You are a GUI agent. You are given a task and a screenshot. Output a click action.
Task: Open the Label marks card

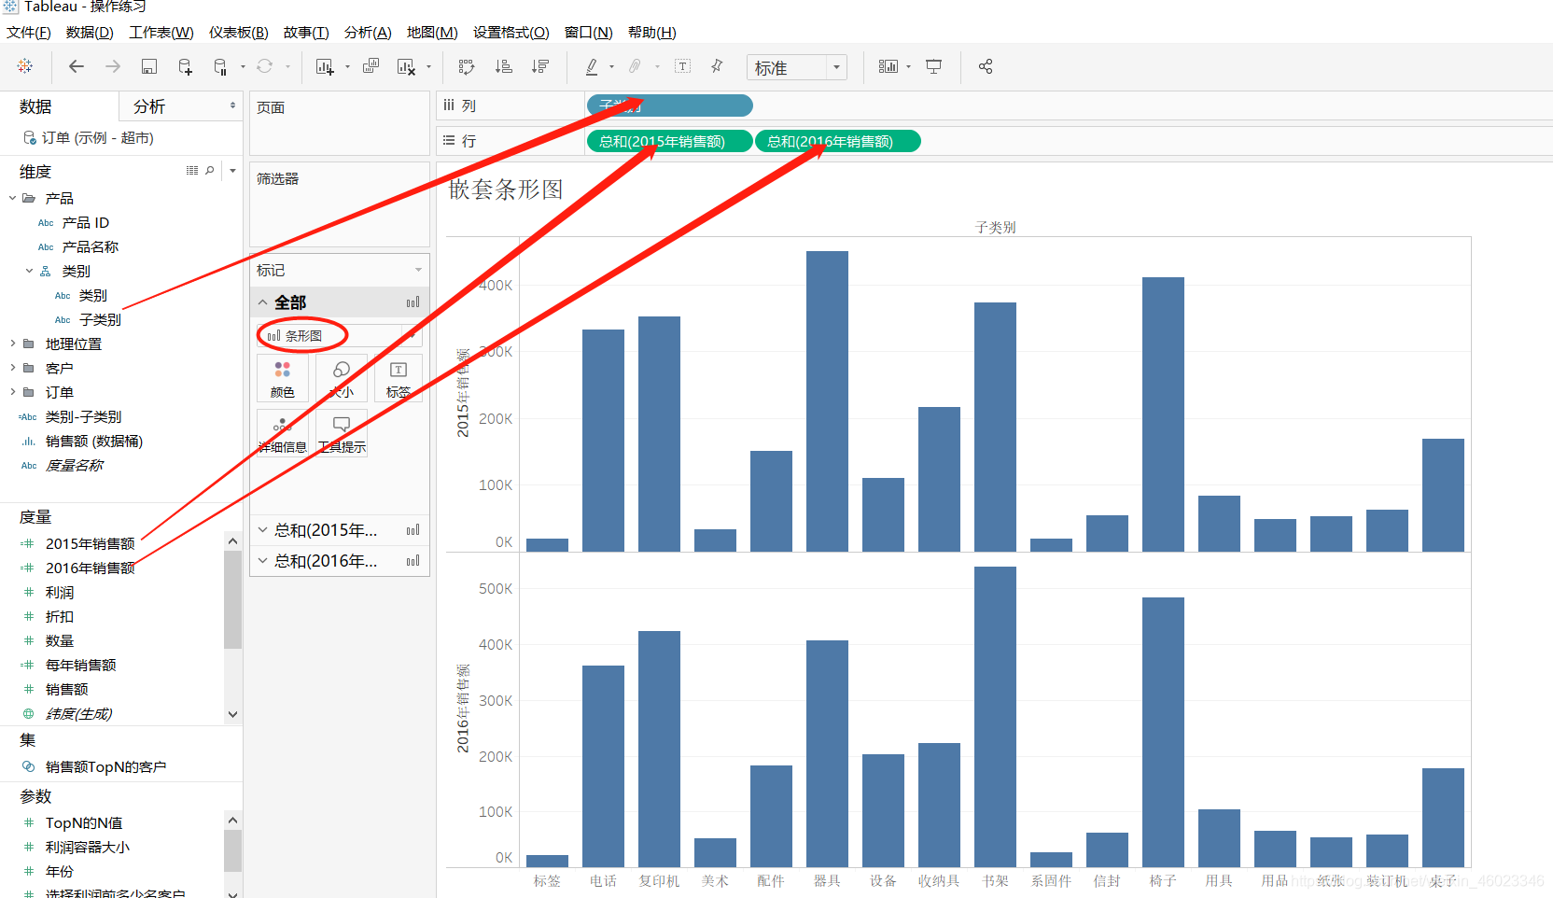coord(399,378)
